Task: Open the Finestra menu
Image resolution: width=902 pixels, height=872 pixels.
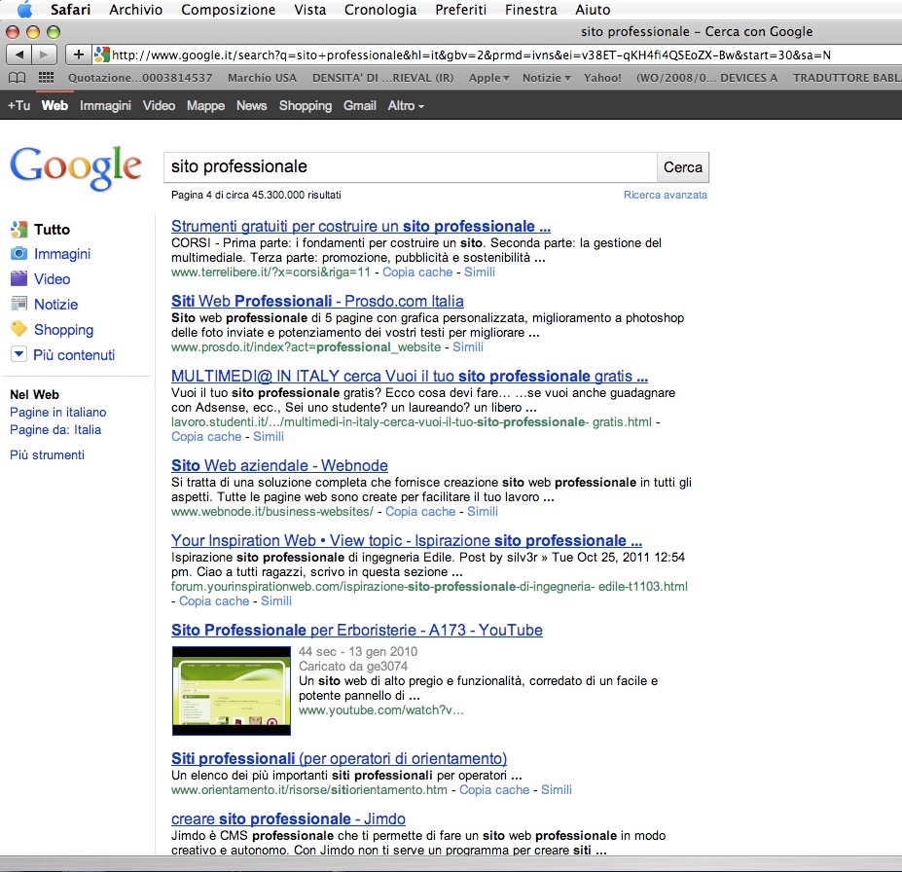Action: [x=531, y=9]
